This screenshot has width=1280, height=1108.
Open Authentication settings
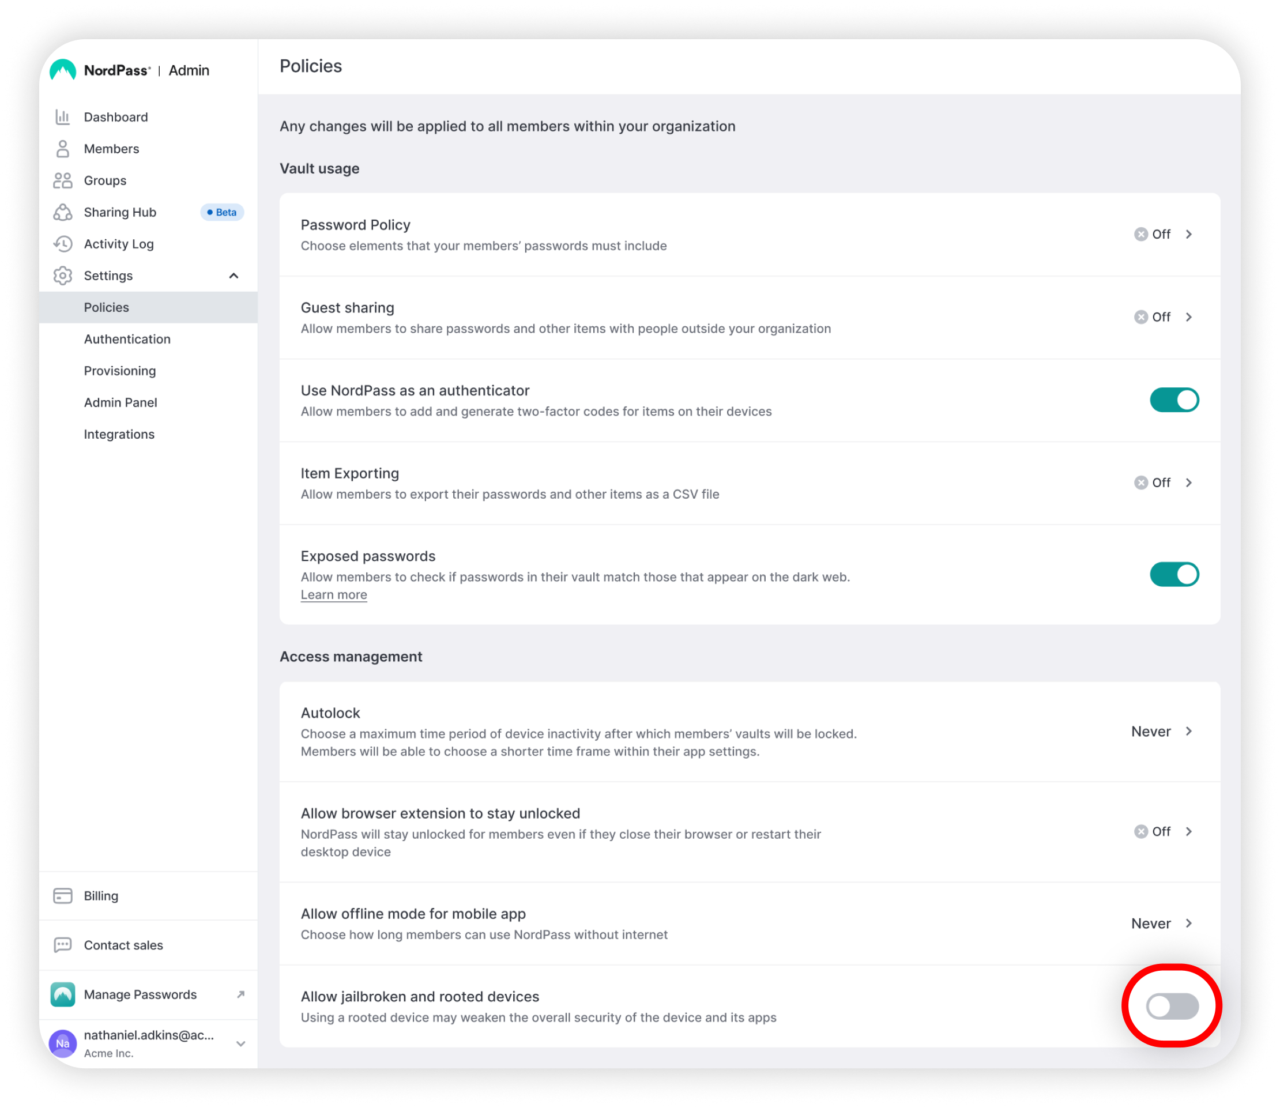pyautogui.click(x=127, y=339)
